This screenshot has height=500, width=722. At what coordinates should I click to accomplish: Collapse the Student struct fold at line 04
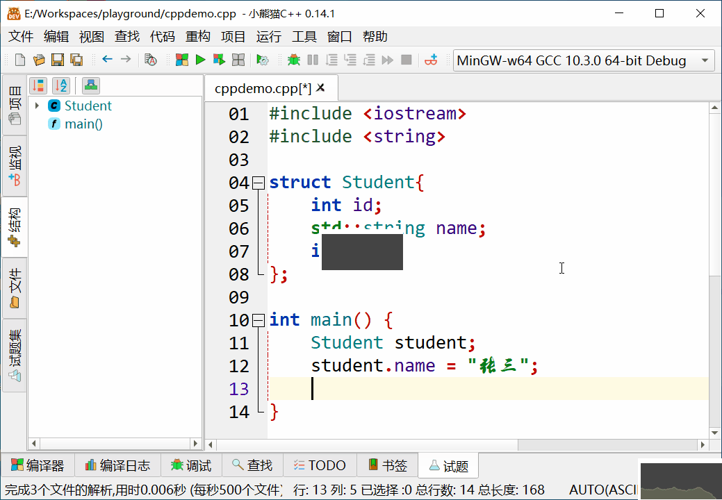[x=257, y=182]
